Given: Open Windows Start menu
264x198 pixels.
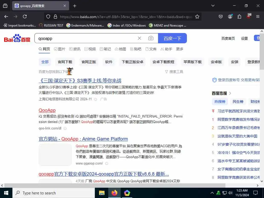Looking at the screenshot, I should coord(6,193).
